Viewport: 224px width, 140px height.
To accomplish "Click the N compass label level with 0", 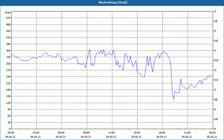I will (215, 129).
